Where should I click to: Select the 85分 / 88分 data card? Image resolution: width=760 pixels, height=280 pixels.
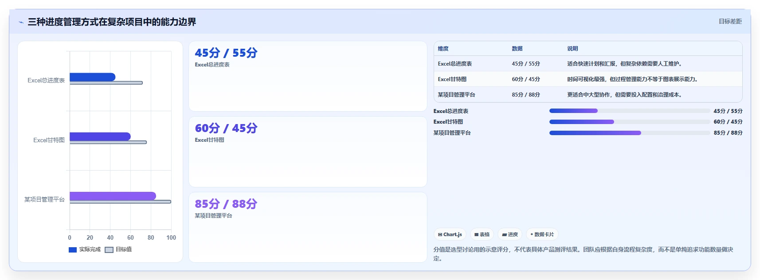(x=308, y=227)
